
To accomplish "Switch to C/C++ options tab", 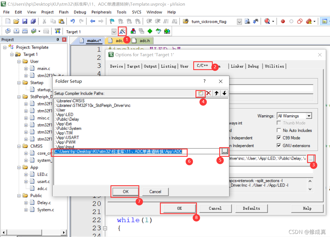I will point(203,66).
